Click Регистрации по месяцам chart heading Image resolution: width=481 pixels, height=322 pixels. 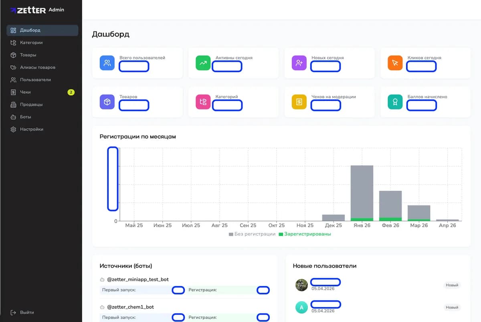(x=138, y=137)
